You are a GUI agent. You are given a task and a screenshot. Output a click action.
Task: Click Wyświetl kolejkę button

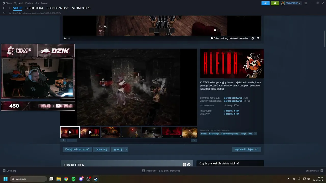[247, 149]
